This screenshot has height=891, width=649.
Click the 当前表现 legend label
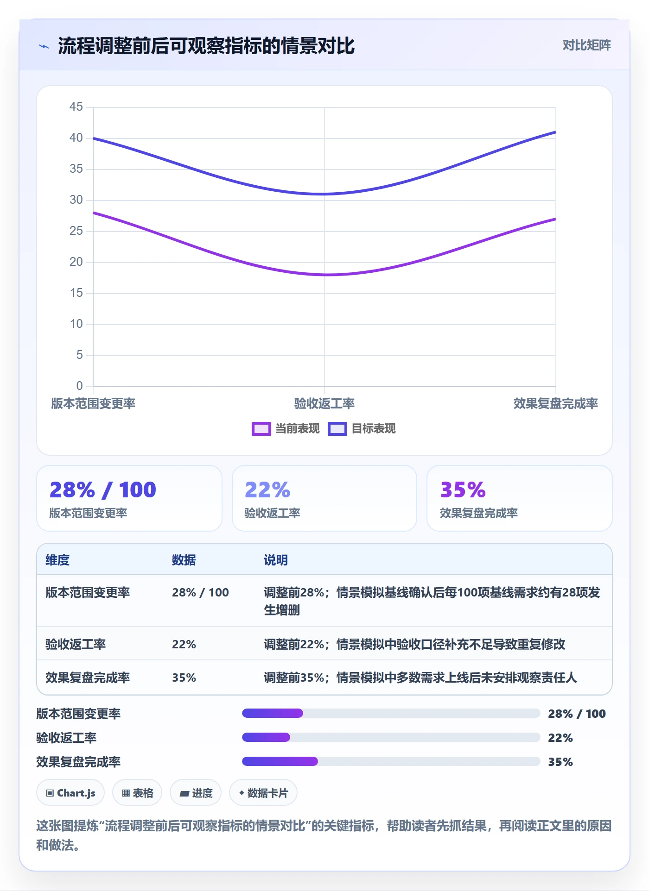[298, 429]
